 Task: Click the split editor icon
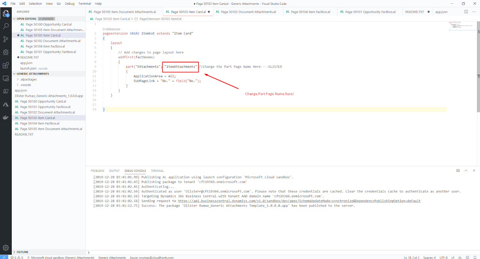pos(466,12)
